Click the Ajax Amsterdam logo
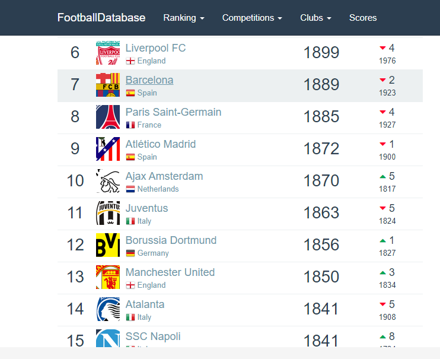Image resolution: width=440 pixels, height=359 pixels. click(108, 181)
